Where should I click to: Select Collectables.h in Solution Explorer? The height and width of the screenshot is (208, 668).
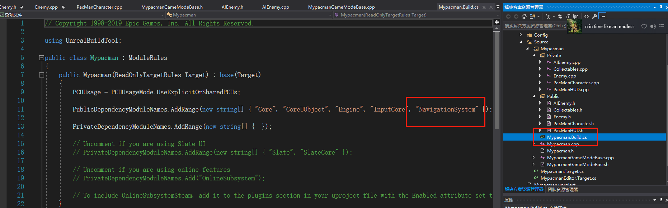point(568,110)
